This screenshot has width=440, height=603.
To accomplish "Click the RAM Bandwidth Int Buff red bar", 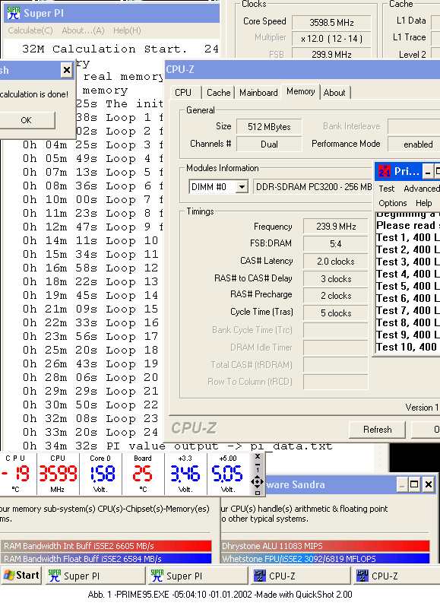I will tap(106, 546).
